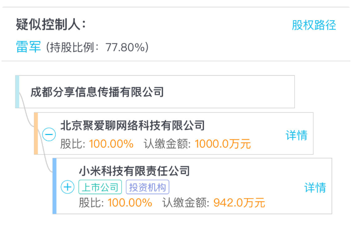Click the 上市公司 tag
Screen dimensions: 356x225
(100, 187)
